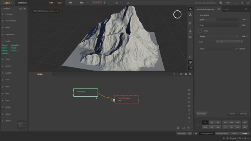Image resolution: width=251 pixels, height=141 pixels.
Task: Click the @ icon in Graph toolbar
Action: point(181,74)
